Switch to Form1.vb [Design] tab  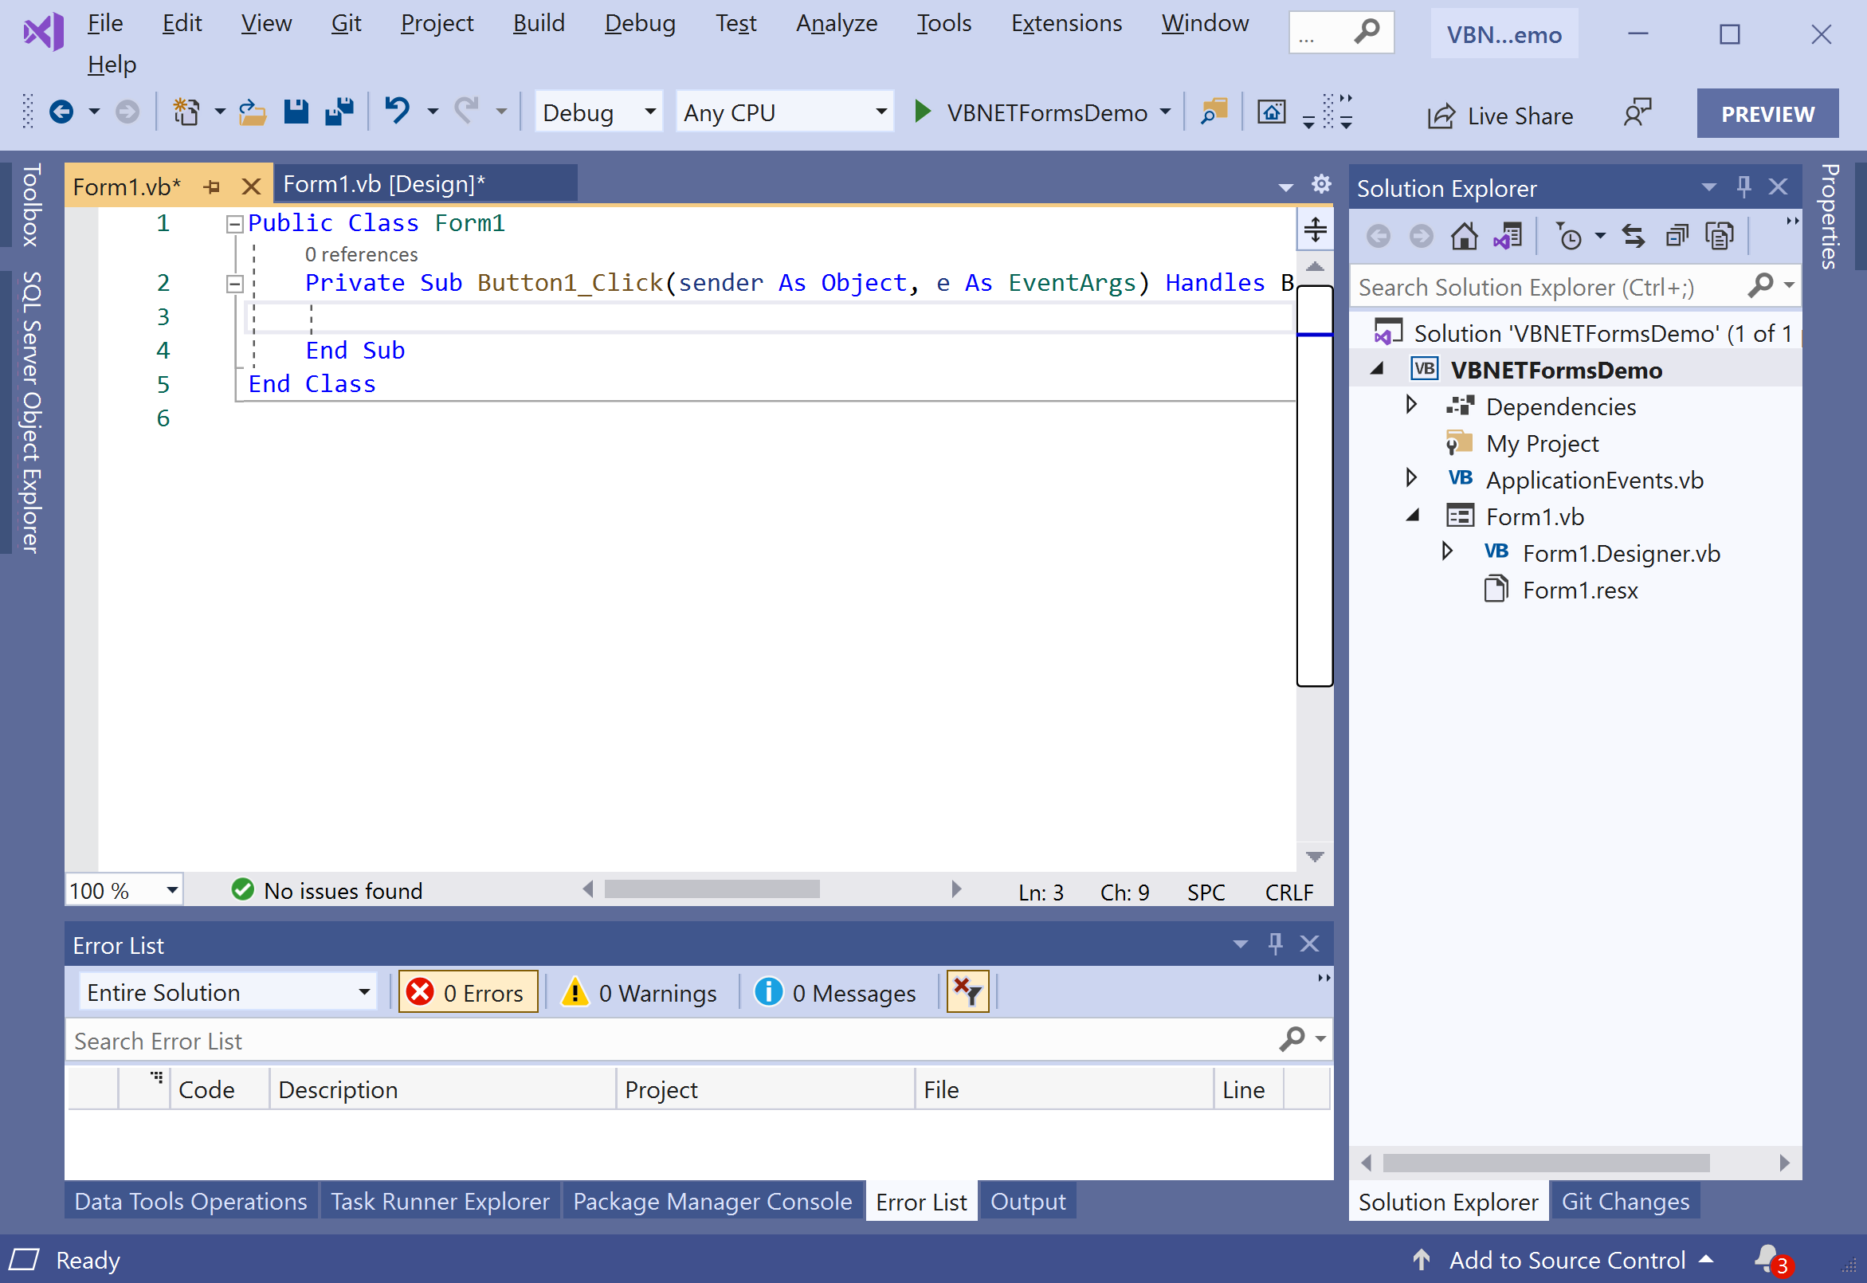tap(384, 184)
